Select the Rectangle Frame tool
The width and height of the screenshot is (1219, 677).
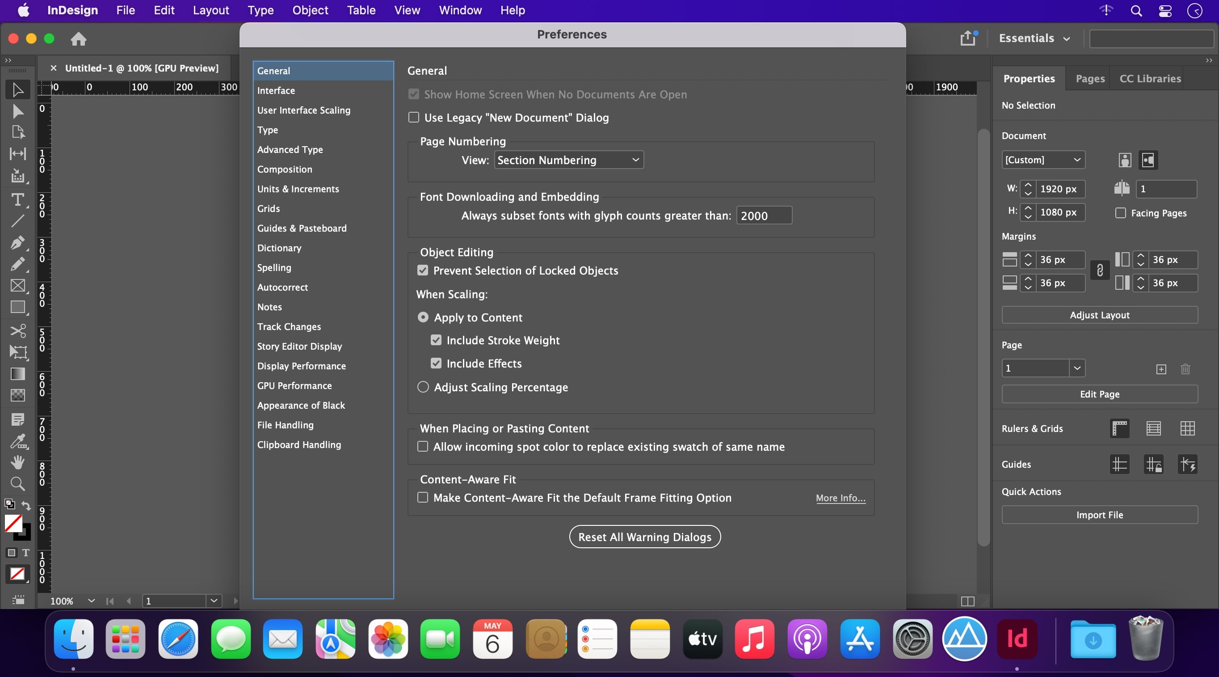pyautogui.click(x=18, y=285)
